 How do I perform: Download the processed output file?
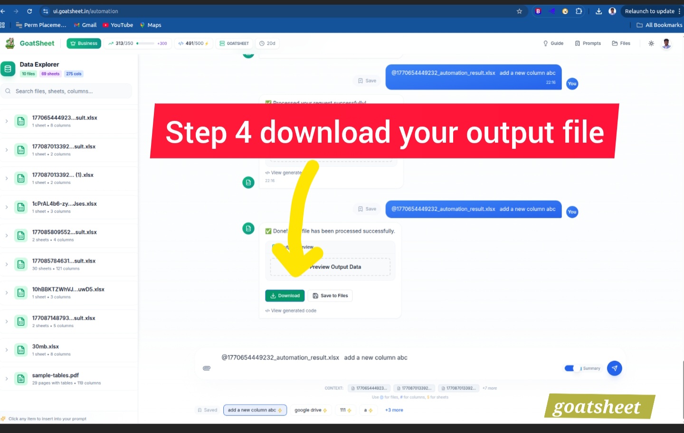pos(285,295)
